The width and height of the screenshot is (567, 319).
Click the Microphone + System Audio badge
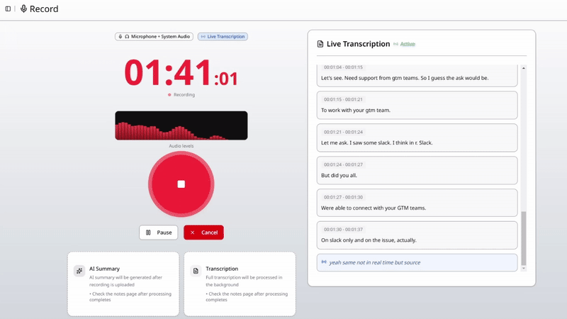coord(155,36)
